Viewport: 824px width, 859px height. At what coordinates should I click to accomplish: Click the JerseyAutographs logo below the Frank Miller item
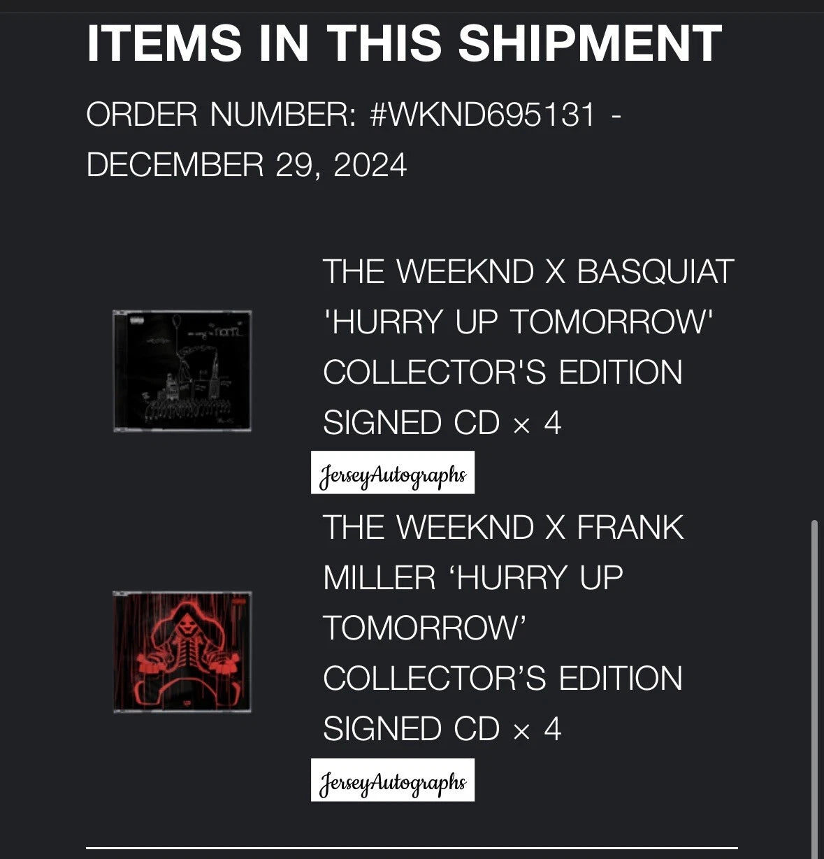pos(392,780)
